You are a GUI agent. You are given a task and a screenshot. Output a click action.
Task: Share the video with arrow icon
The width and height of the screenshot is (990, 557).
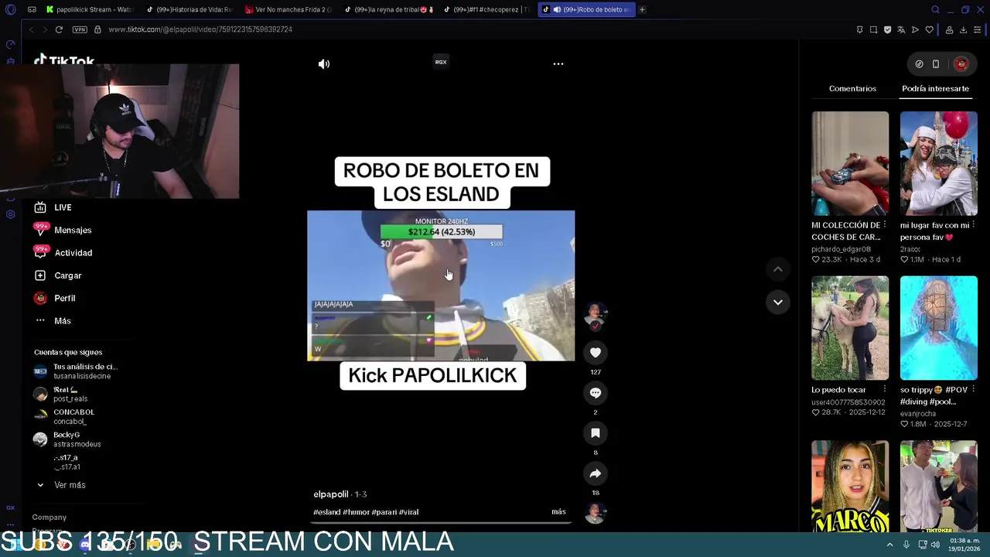pos(596,473)
